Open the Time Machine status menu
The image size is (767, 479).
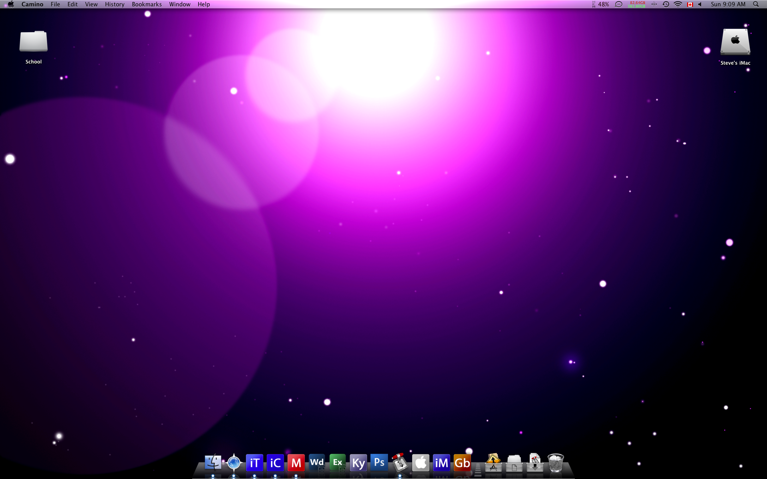pyautogui.click(x=666, y=4)
